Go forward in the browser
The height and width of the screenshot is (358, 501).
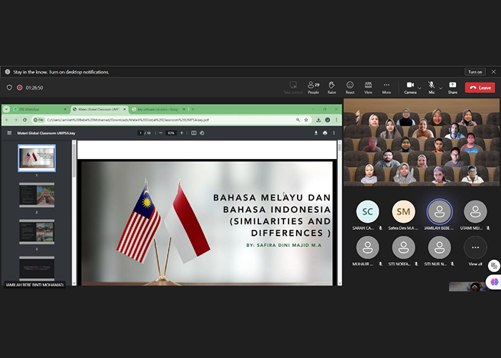[16, 120]
